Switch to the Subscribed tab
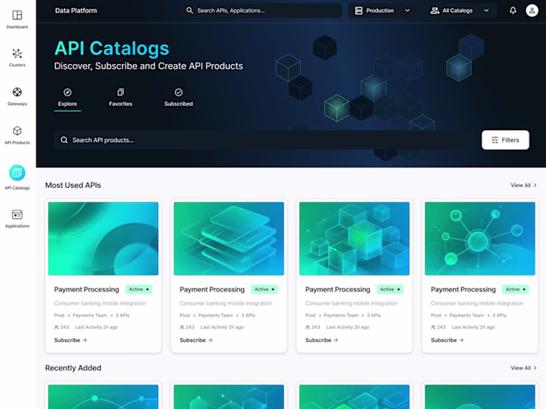Viewport: 546px width, 409px height. (x=179, y=97)
